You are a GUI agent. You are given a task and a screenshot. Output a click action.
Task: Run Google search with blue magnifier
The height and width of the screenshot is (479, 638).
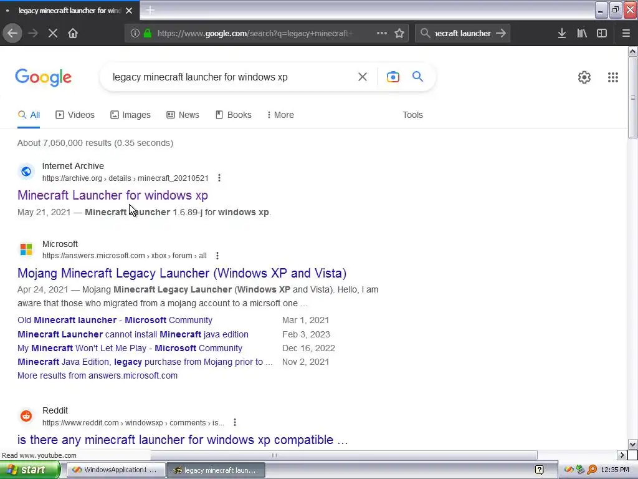coord(417,77)
